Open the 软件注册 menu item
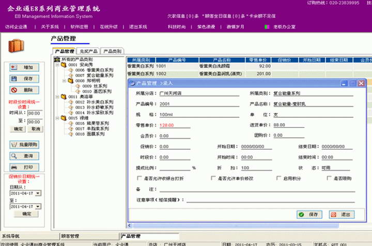 (79, 27)
